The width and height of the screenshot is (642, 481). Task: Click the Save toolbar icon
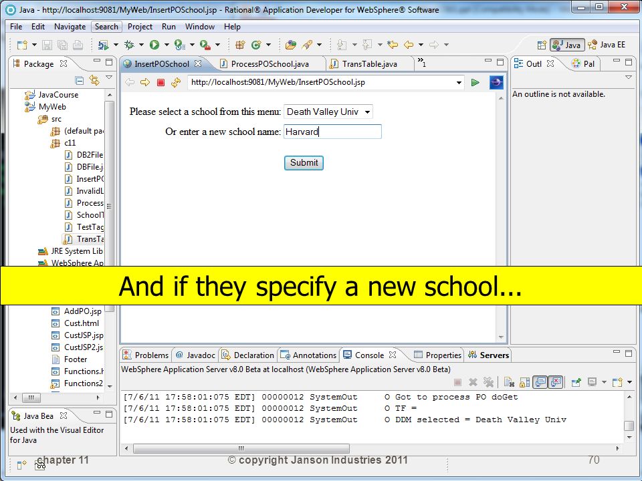point(47,45)
